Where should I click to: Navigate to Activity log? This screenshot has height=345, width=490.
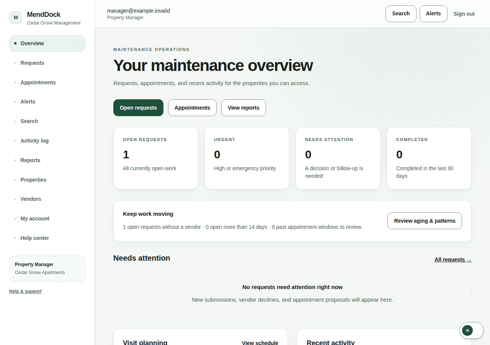coord(47,141)
